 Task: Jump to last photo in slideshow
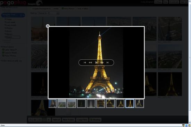click(x=108, y=62)
